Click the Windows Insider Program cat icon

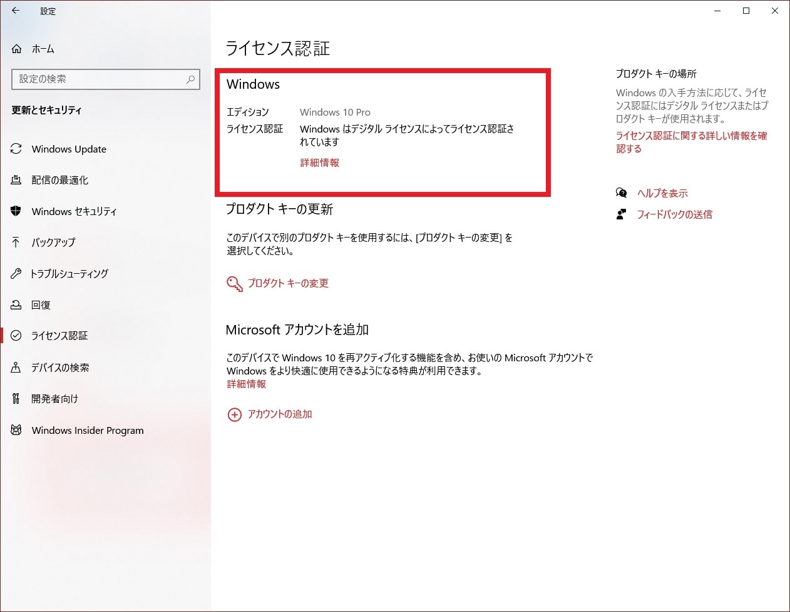(16, 430)
